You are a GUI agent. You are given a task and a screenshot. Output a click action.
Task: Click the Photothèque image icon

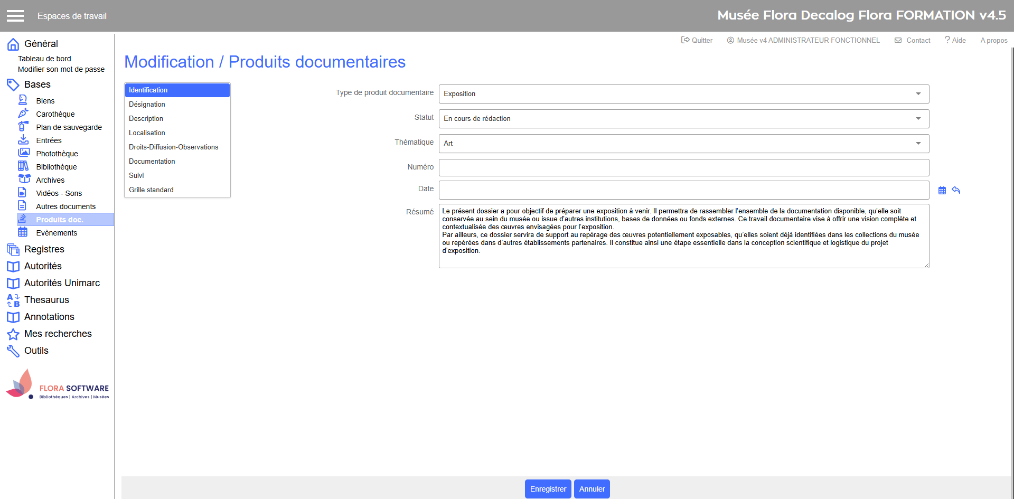(24, 153)
